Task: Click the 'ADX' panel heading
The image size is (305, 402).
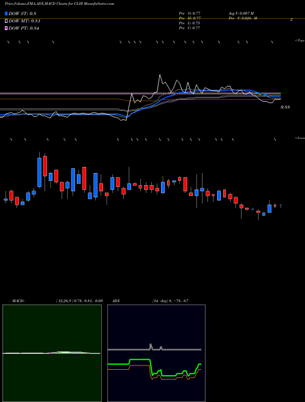Action: (115, 301)
